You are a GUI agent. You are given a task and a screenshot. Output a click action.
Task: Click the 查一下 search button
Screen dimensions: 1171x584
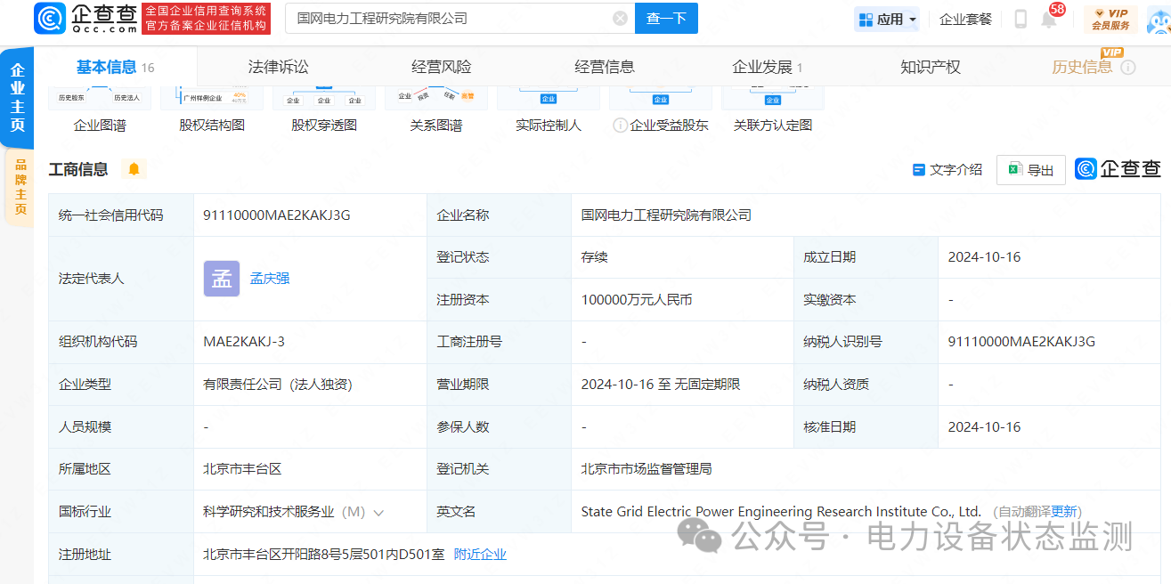click(666, 19)
